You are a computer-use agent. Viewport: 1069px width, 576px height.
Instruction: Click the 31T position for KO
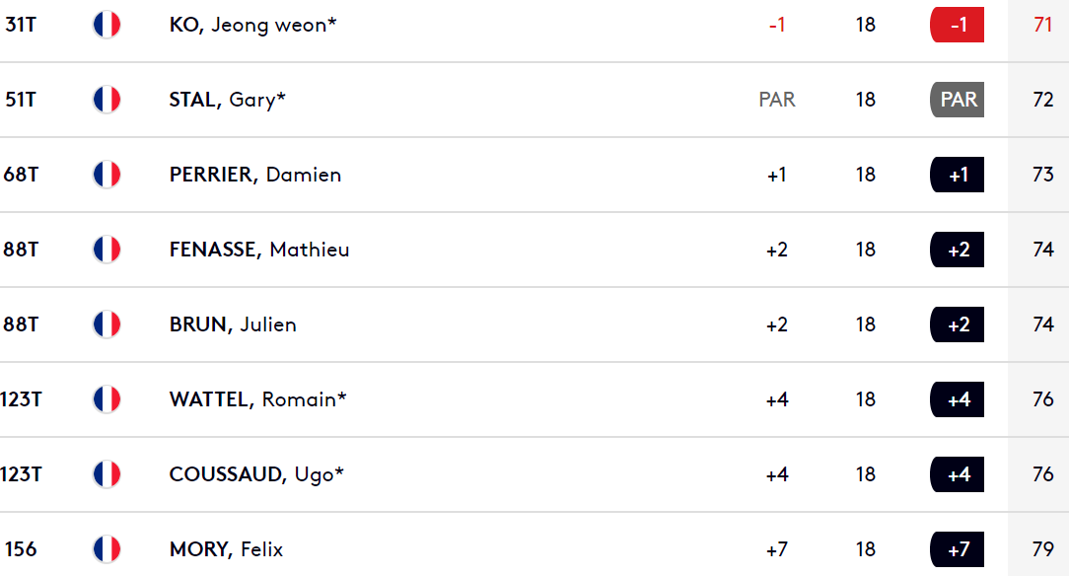21,25
